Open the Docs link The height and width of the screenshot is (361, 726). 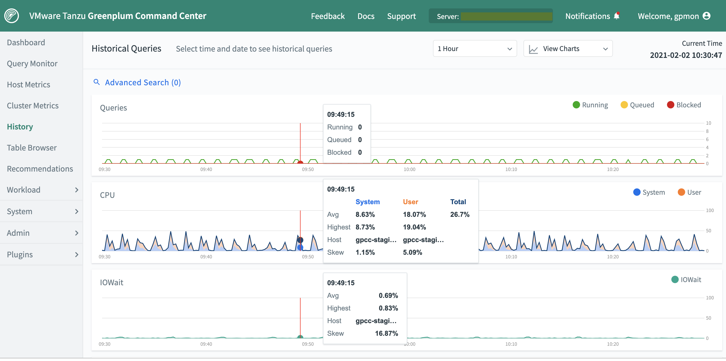tap(366, 16)
